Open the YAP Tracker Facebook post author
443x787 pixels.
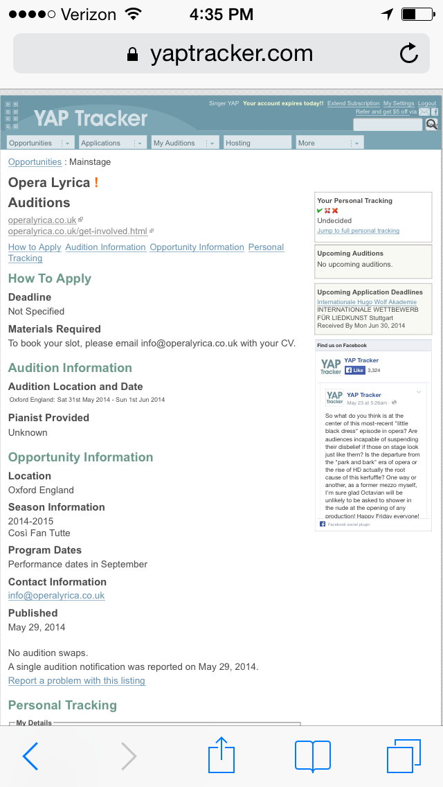(363, 395)
